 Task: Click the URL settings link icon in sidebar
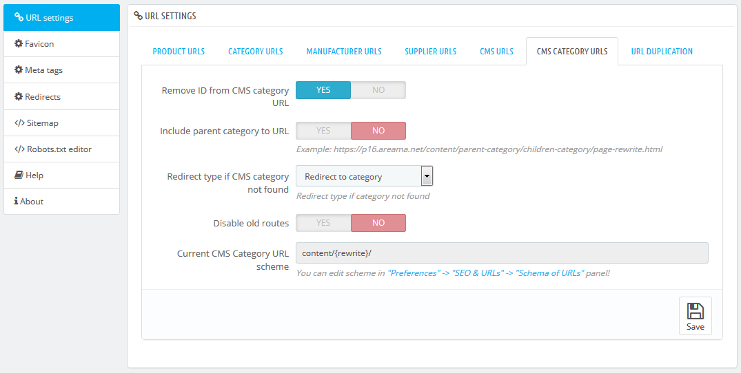coord(19,17)
